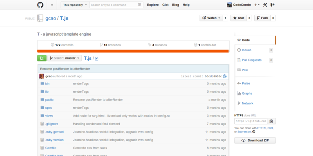Click the GitHub octocat logo
Viewport: 313px width, 156px height.
40,5
